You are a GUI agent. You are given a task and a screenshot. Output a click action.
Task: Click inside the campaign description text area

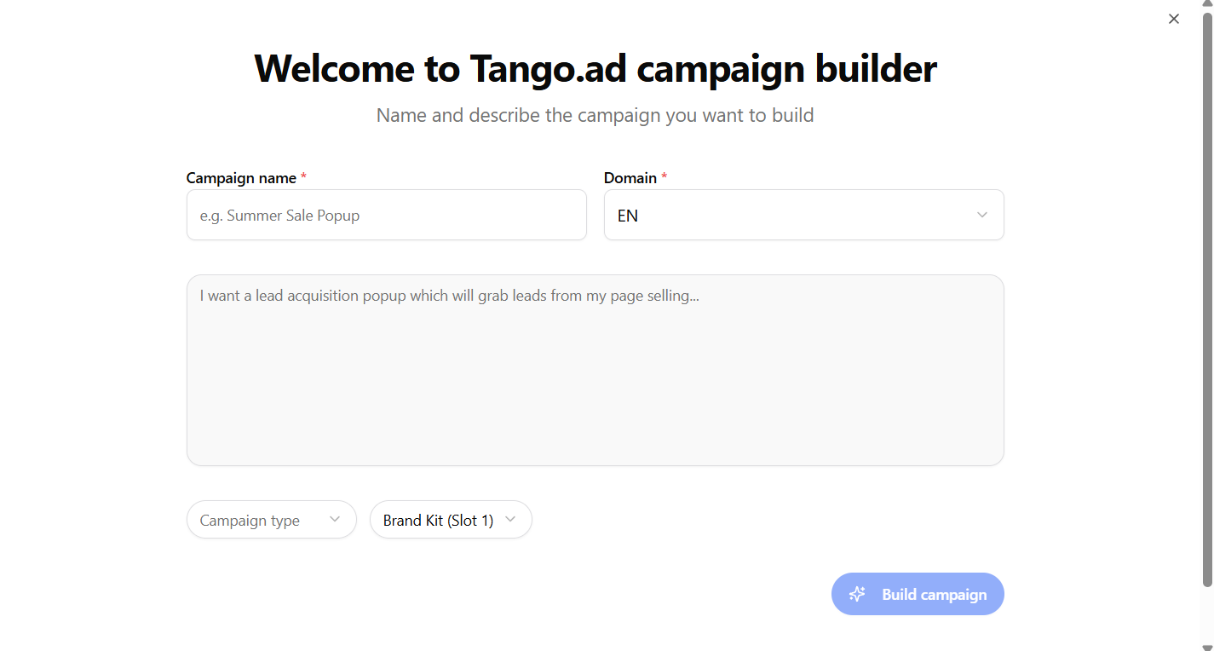point(595,370)
